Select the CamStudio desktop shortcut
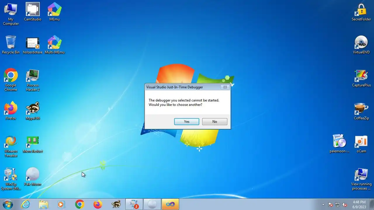This screenshot has width=374, height=210. point(33,12)
